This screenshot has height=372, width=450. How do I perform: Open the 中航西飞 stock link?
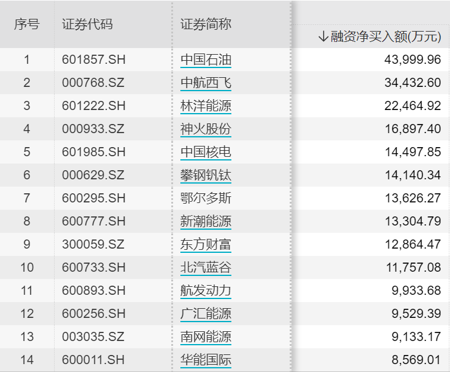pyautogui.click(x=206, y=83)
